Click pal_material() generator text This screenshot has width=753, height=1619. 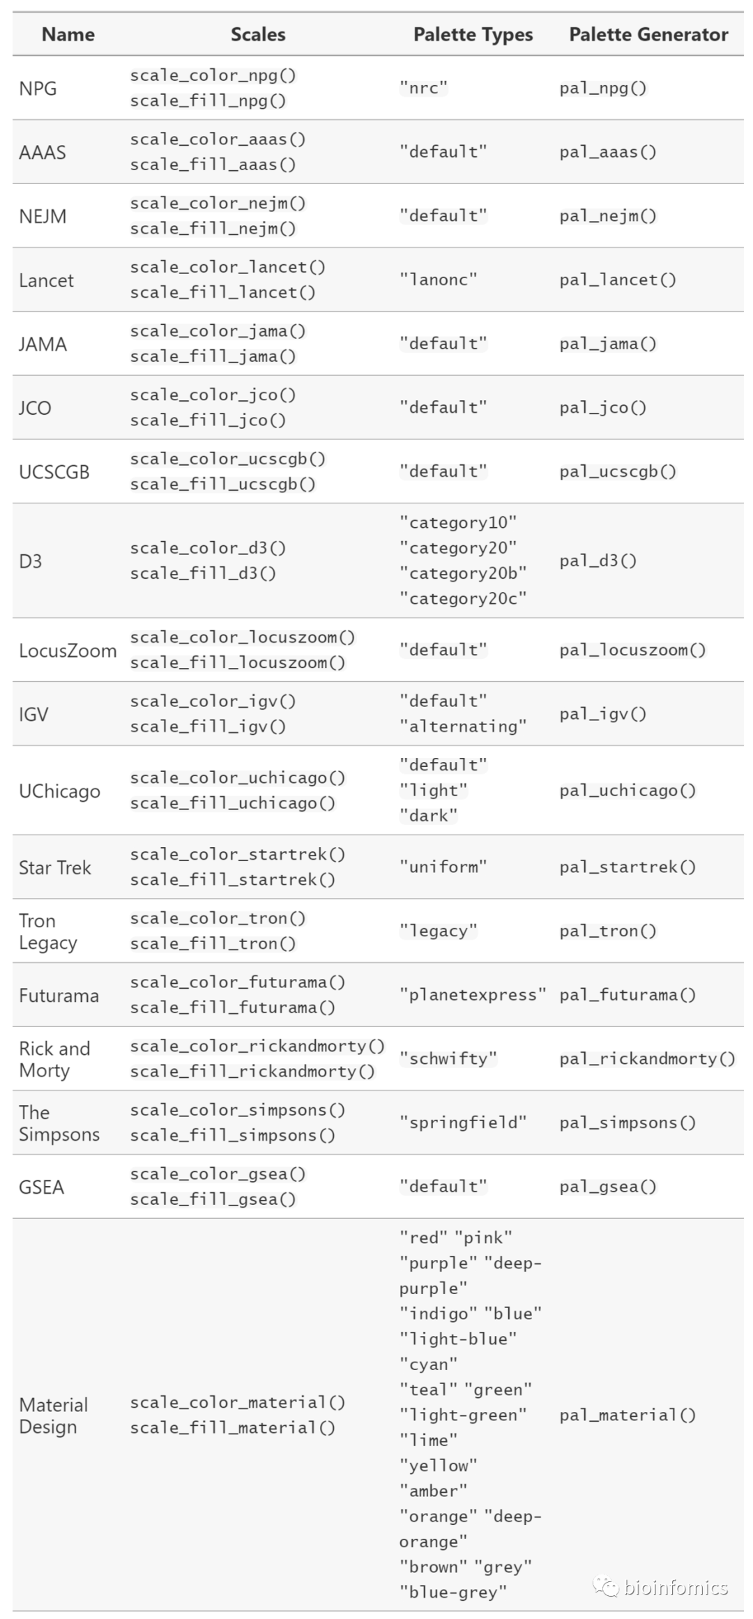[627, 1415]
